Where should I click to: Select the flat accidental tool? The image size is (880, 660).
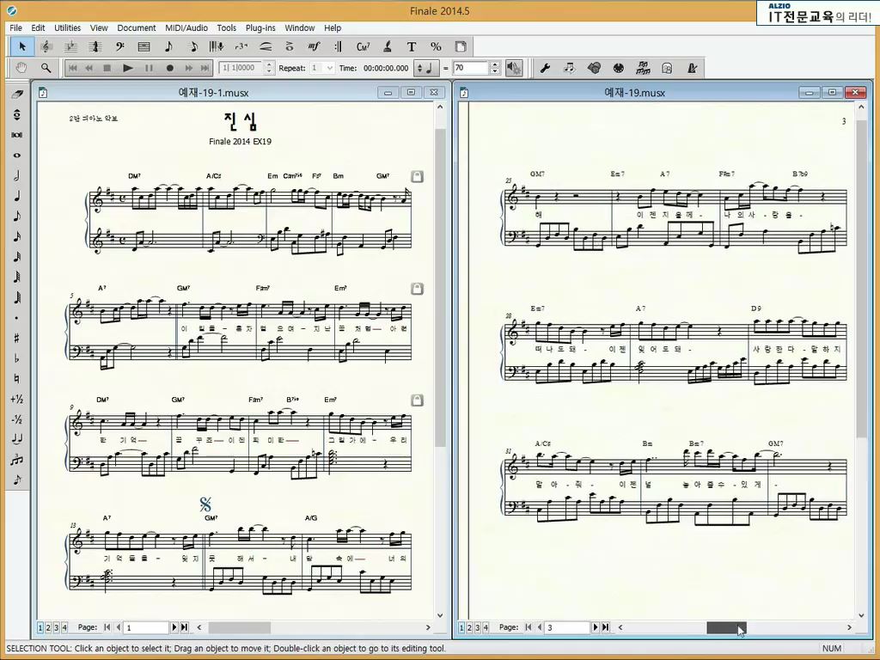(17, 358)
